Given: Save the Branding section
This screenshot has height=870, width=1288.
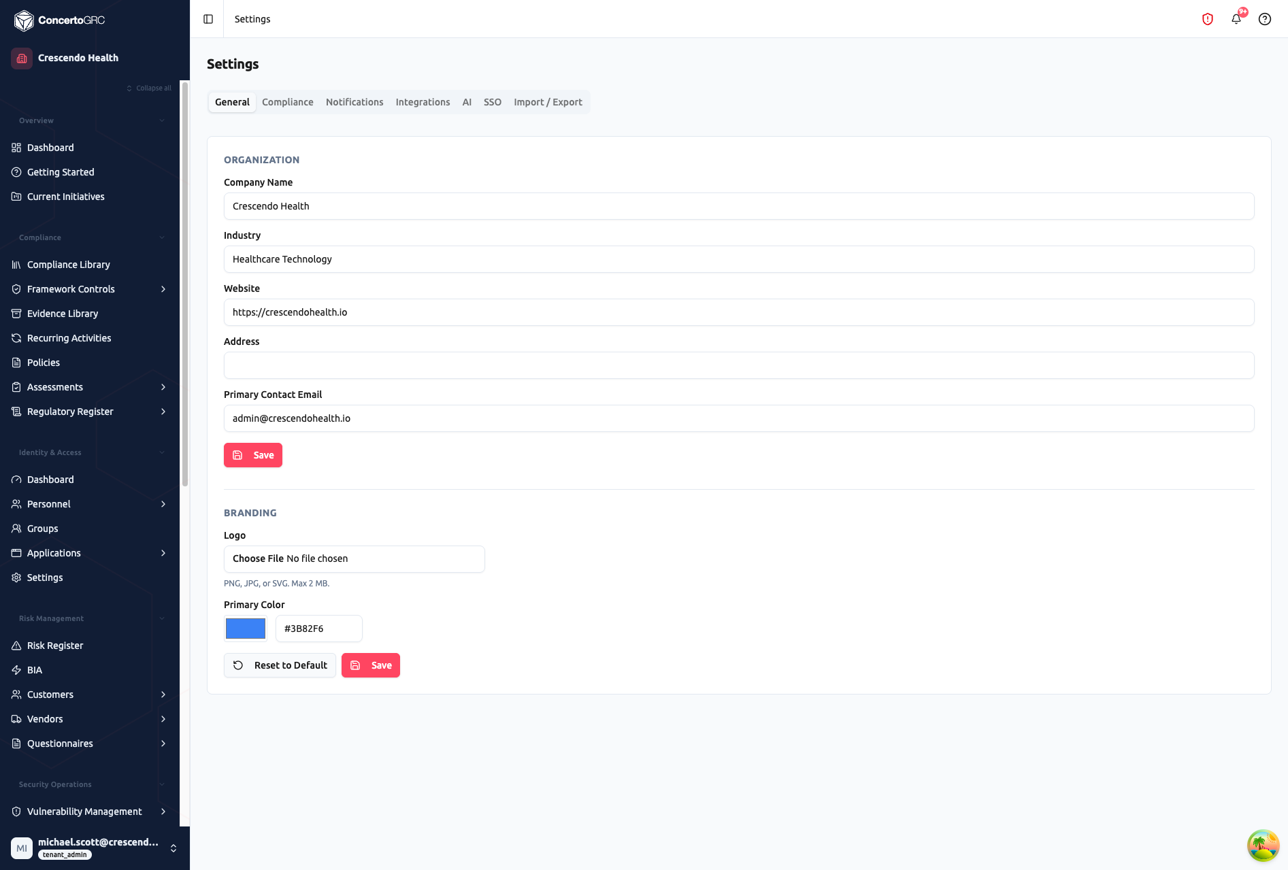Looking at the screenshot, I should [x=371, y=665].
